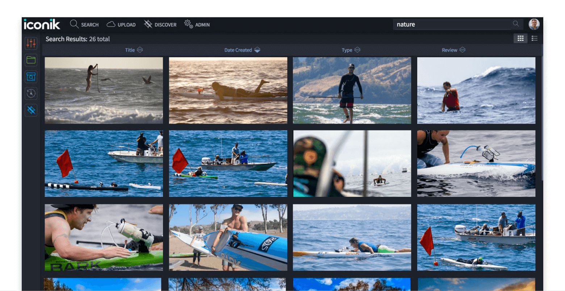Click the magnifier inside the search bar
The width and height of the screenshot is (565, 291).
tap(516, 24)
